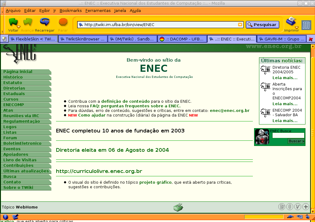315x222 pixels.
Task: Open the Estatuto sidebar link
Action: pyautogui.click(x=13, y=83)
